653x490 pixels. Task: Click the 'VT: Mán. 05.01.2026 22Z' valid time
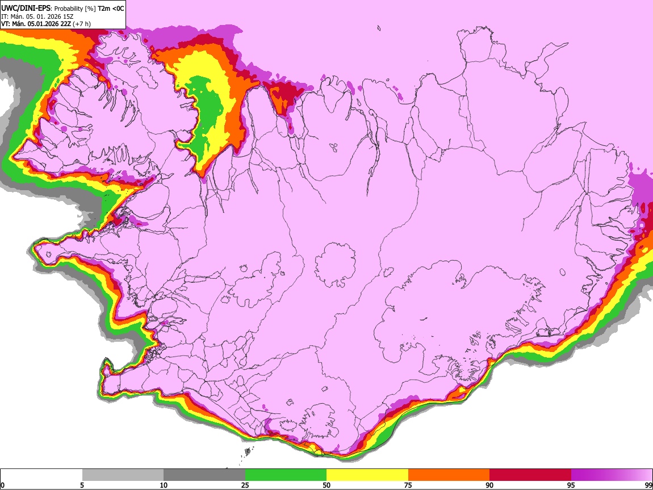tap(36, 24)
